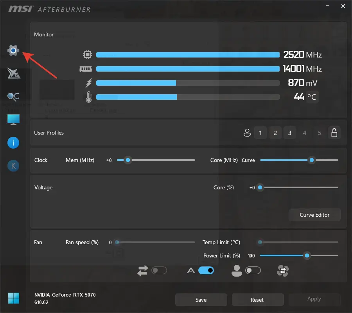This screenshot has width=352, height=313.
Task: Click the Core (%) voltage slider handle
Action: tap(260, 187)
